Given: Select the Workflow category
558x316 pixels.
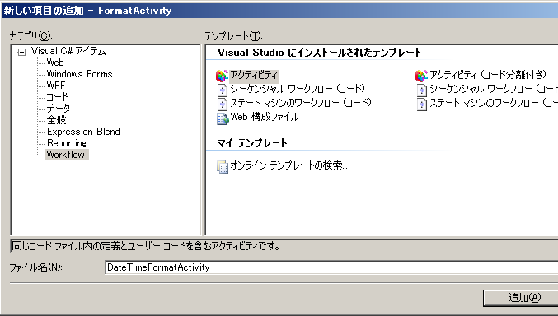Looking at the screenshot, I should (x=66, y=155).
